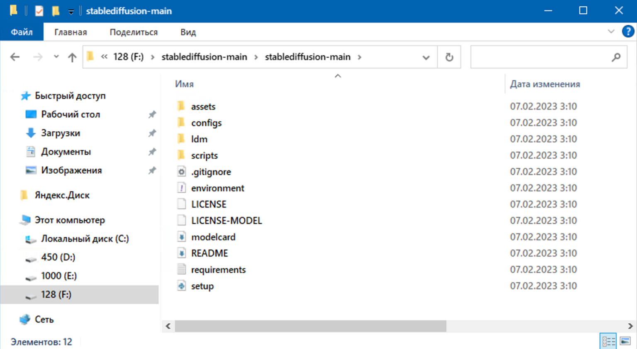Select Этот компьютер in sidebar

[70, 220]
